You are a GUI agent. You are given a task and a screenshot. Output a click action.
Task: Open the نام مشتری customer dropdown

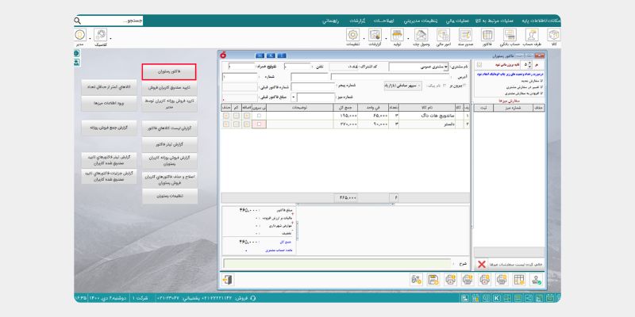click(x=446, y=67)
